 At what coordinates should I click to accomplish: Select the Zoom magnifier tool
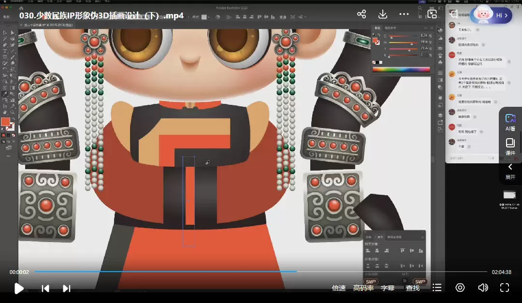(x=13, y=112)
